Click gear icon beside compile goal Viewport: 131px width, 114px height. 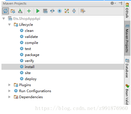(x=22, y=42)
